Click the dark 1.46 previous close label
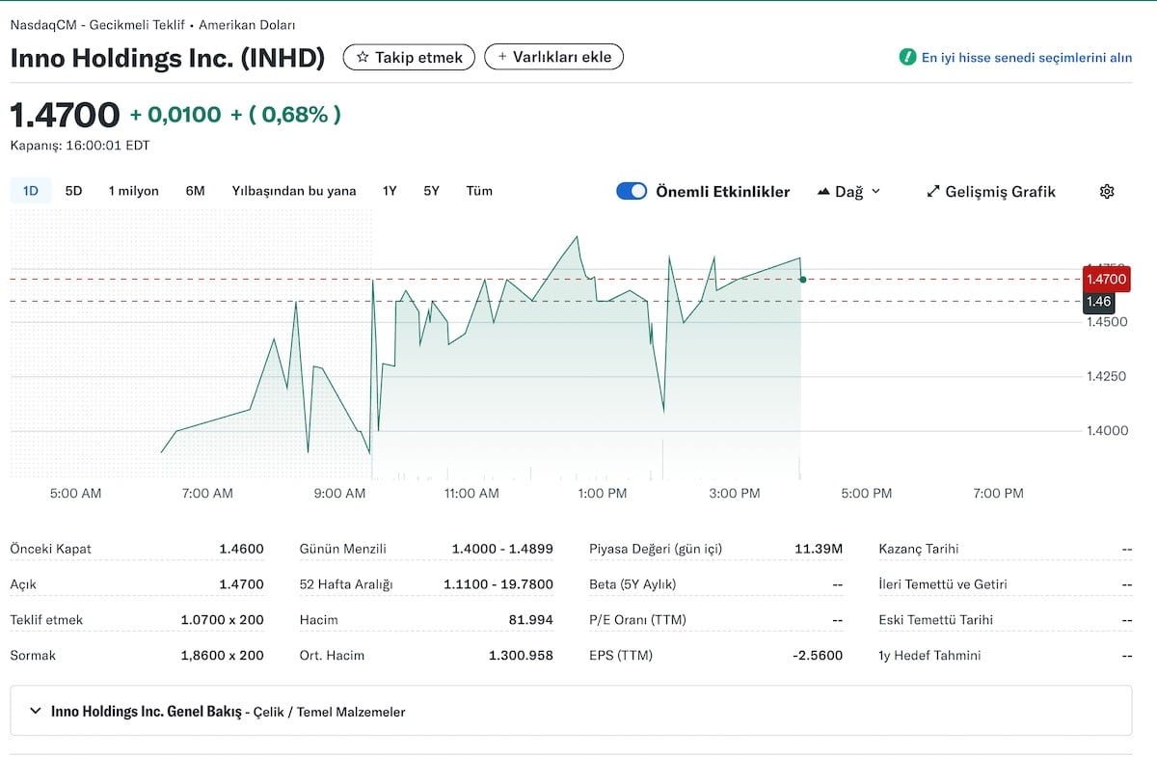This screenshot has width=1157, height=757. 1099,302
